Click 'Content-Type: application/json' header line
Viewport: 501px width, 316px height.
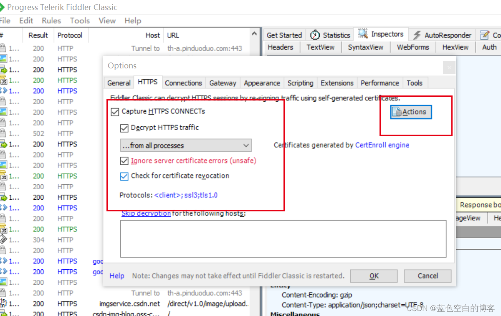[352, 305]
